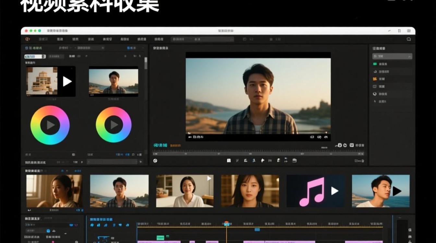Screen dimensions: 436x243
Task: Open the speech bubble icon at toolbar's right end
Action: pos(409,39)
